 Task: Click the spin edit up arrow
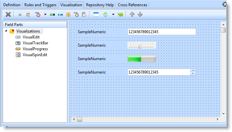[x=193, y=71]
